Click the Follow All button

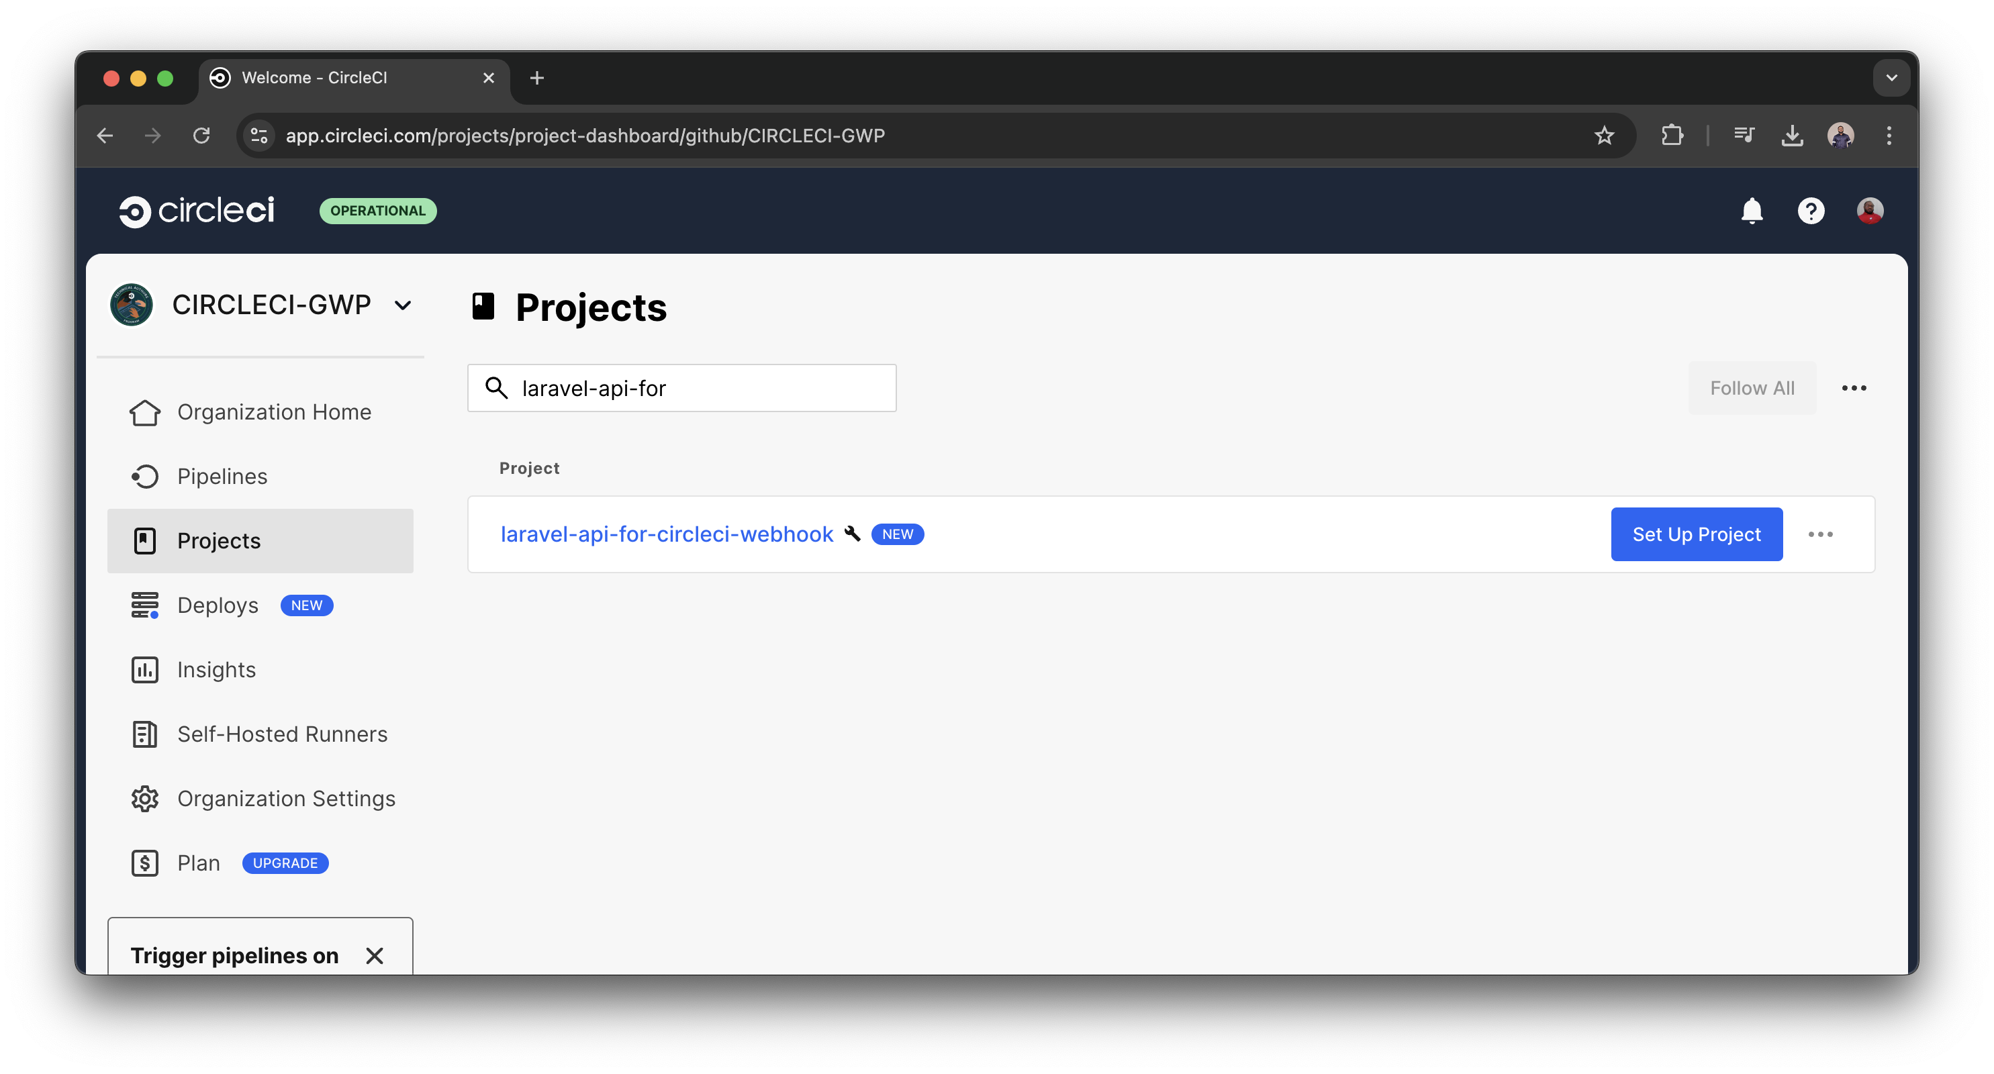[x=1752, y=388]
